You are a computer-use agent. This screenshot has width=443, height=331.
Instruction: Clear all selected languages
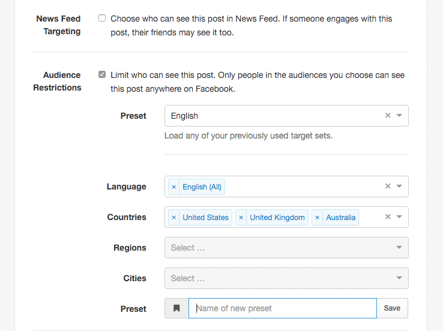[388, 186]
